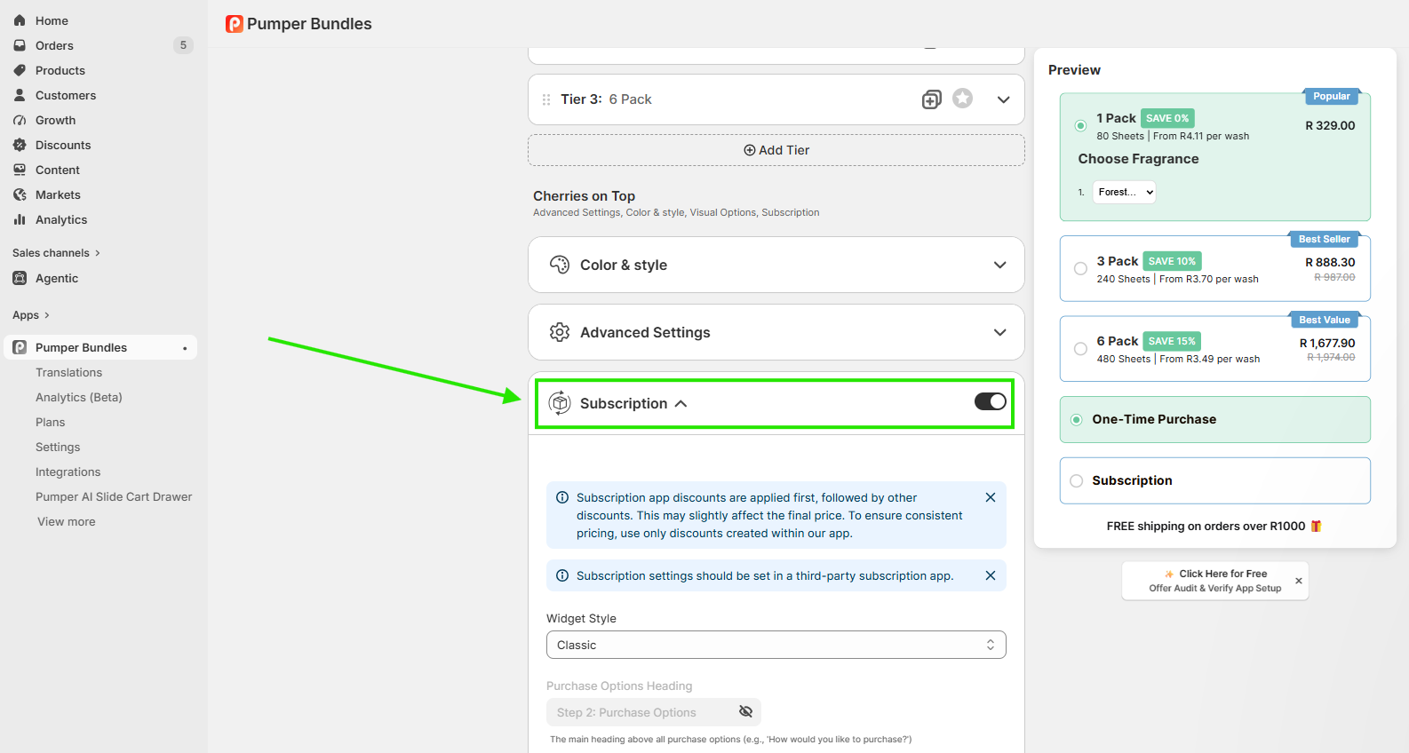Expand the Tier 3 6 Pack chevron
The image size is (1409, 753).
(1004, 99)
